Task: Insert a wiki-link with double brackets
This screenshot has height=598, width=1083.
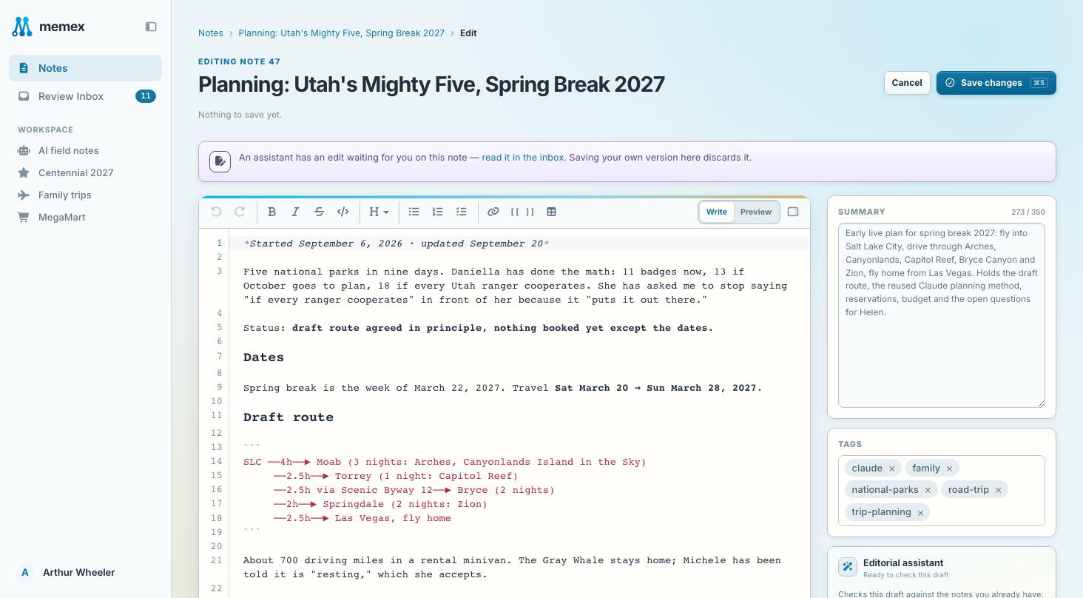Action: (x=522, y=212)
